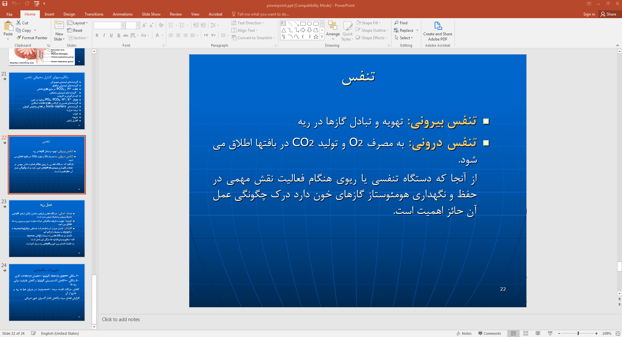Click the Center align icon

click(x=178, y=35)
